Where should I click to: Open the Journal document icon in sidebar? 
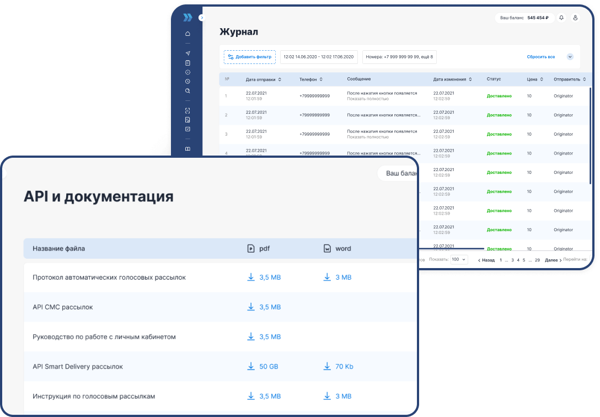coord(187,63)
